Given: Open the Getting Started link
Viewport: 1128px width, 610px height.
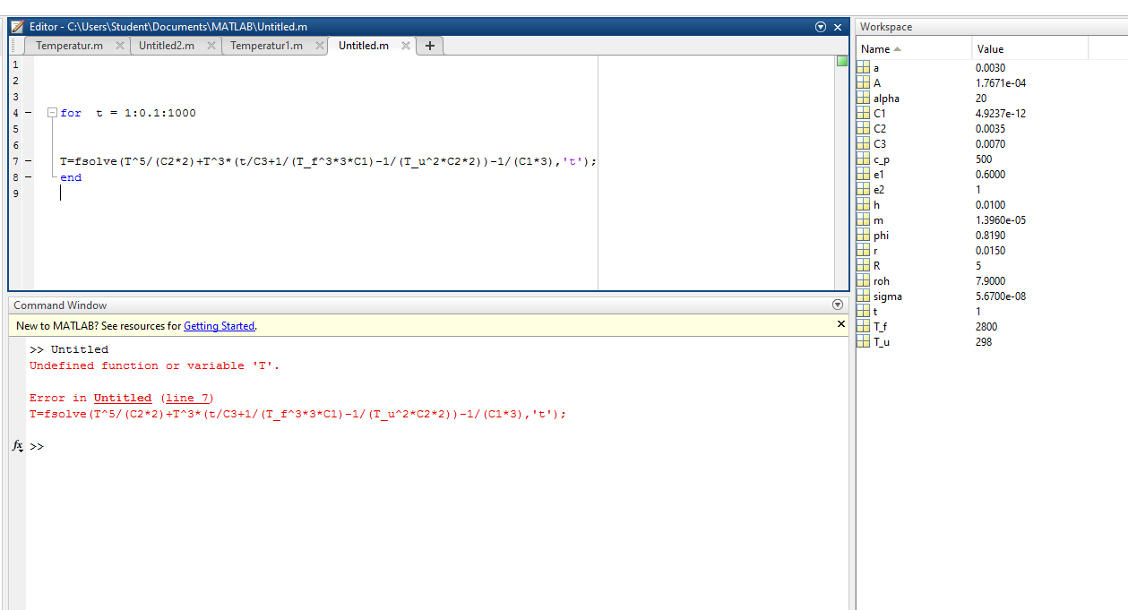Looking at the screenshot, I should click(219, 326).
